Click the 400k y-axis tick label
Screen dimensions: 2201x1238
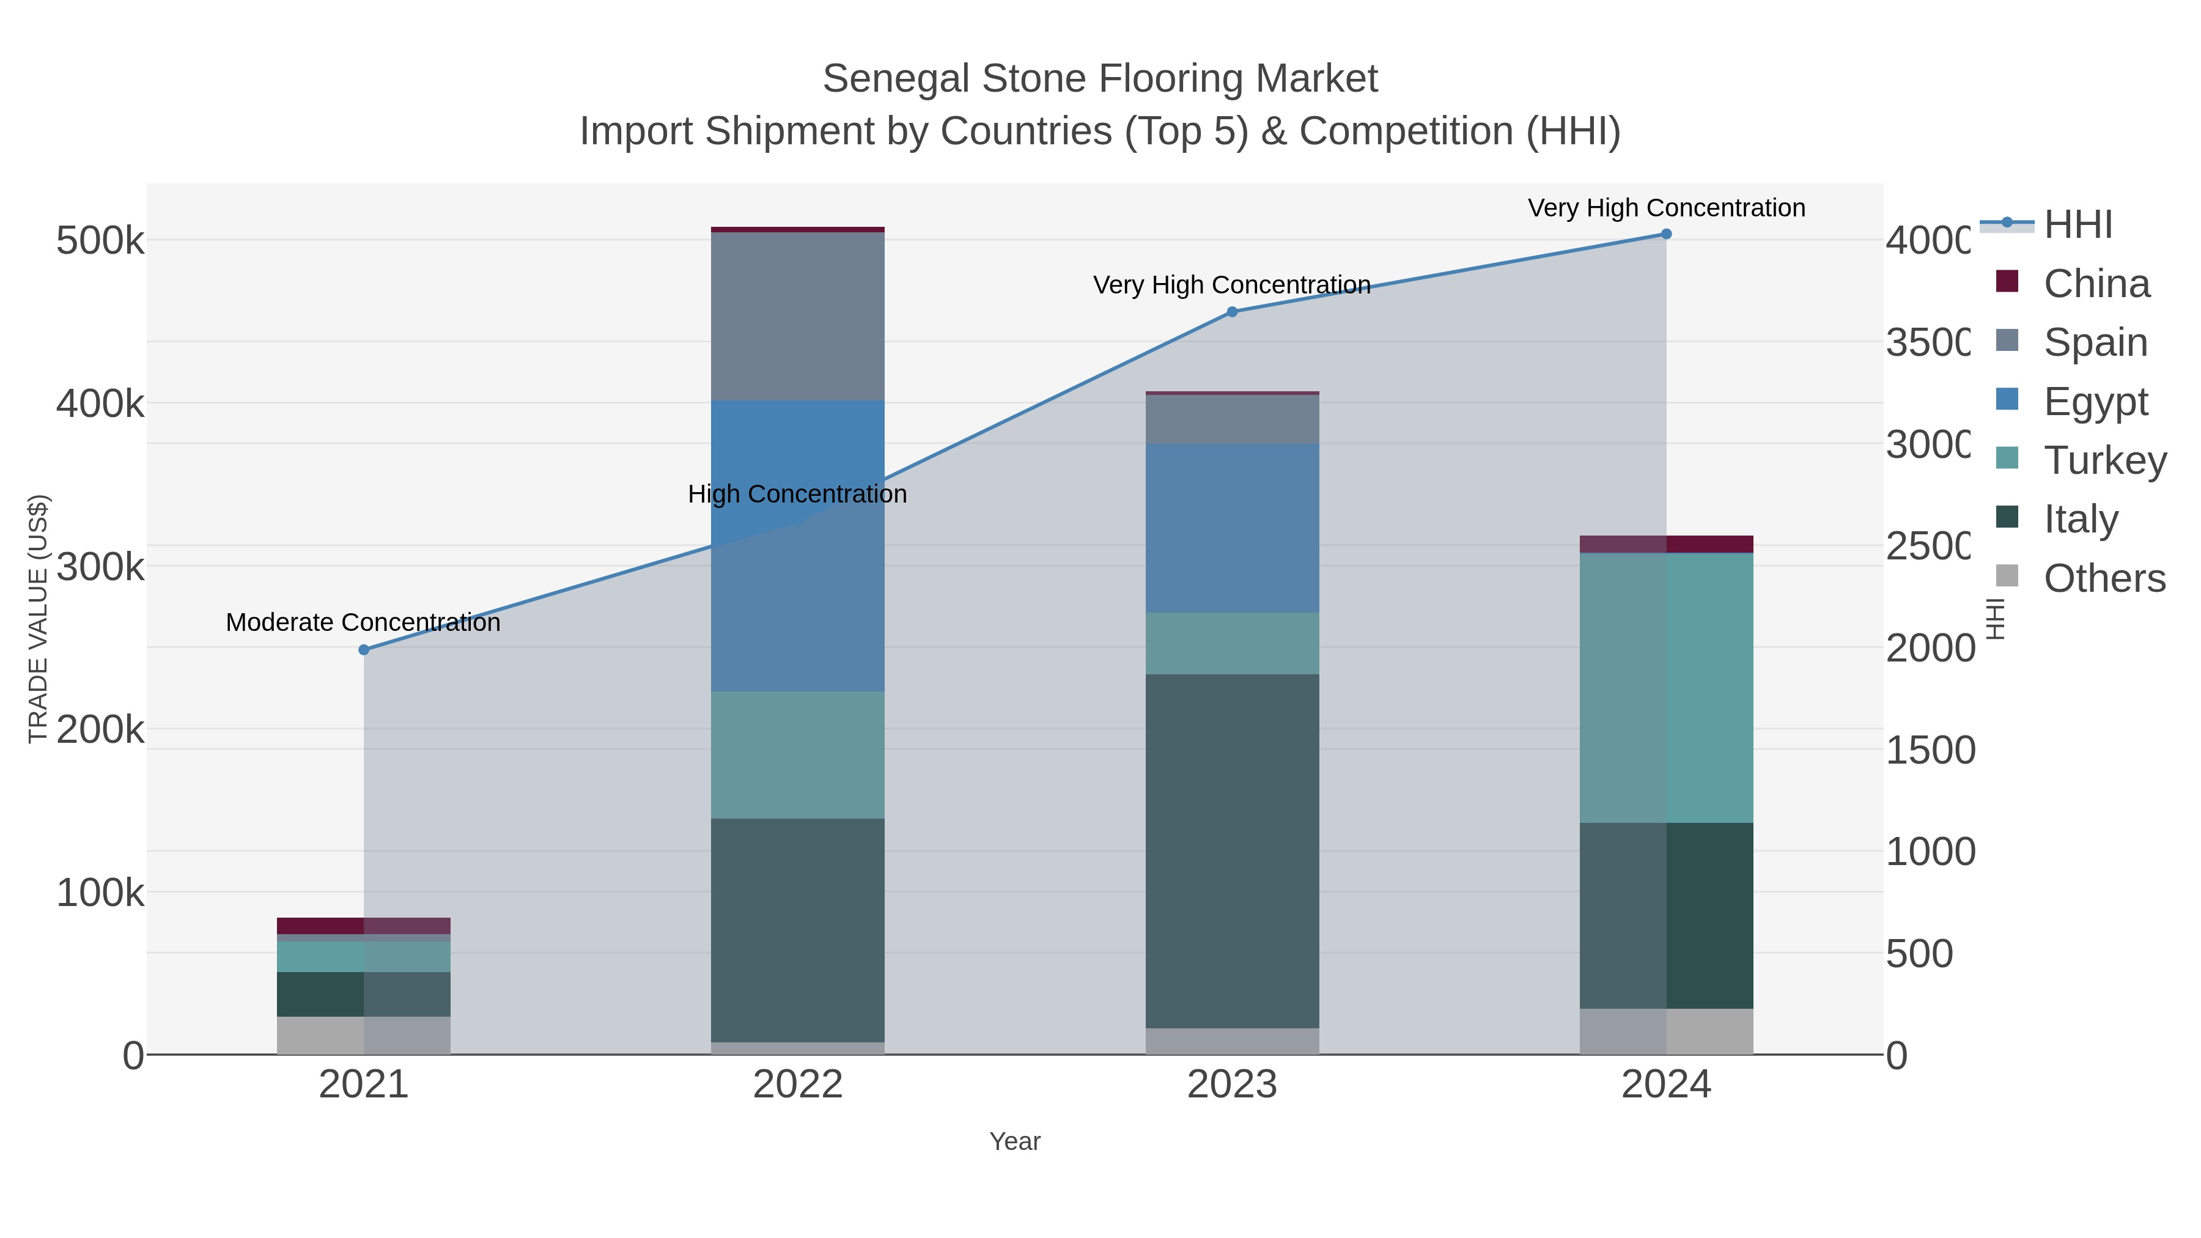(x=101, y=404)
